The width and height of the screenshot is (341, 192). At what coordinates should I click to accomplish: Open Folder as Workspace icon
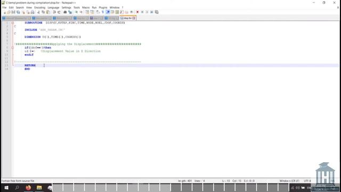(127, 12)
